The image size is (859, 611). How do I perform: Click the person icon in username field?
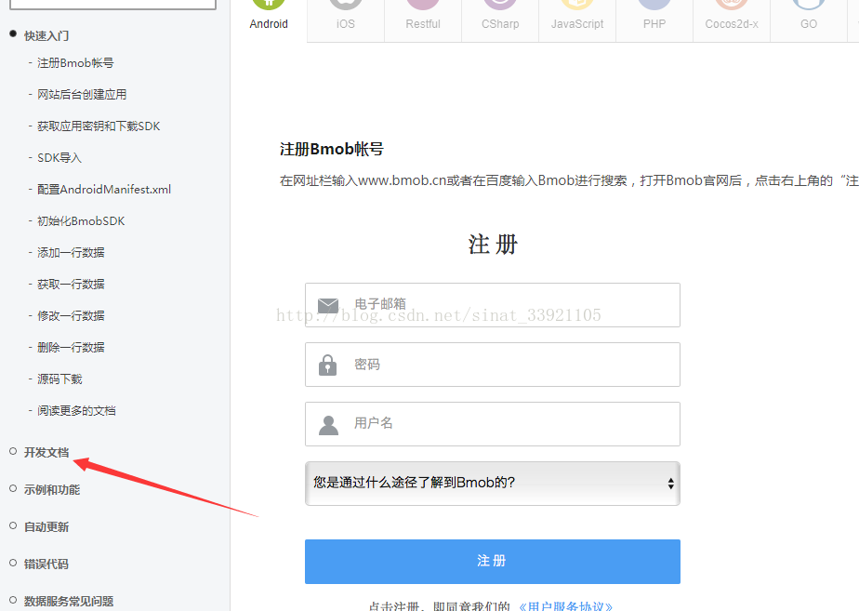tap(328, 425)
